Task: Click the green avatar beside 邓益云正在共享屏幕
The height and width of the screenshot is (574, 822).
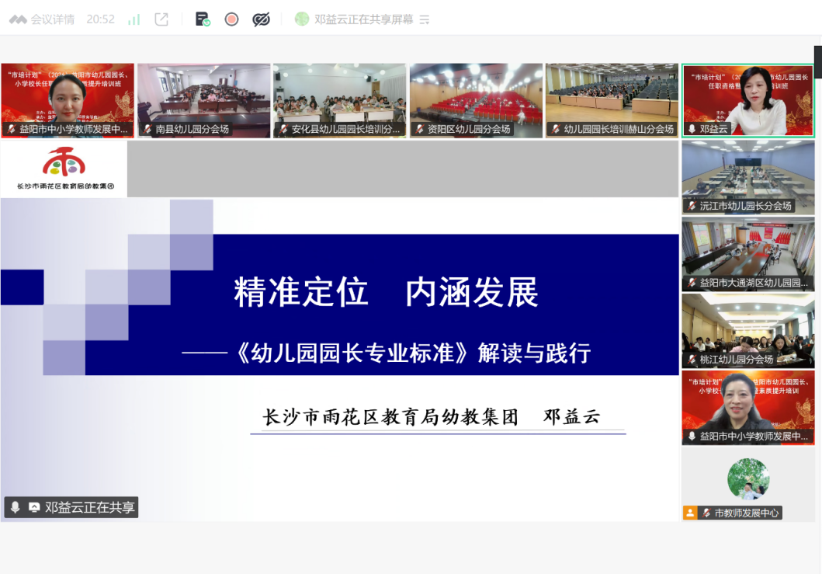Action: (302, 19)
